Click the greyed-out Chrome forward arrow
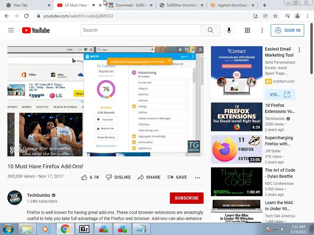 17,16
